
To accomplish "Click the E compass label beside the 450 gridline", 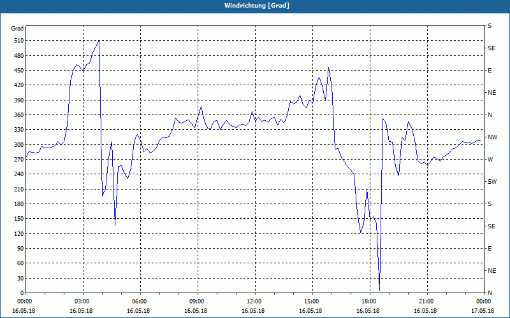I will (490, 71).
